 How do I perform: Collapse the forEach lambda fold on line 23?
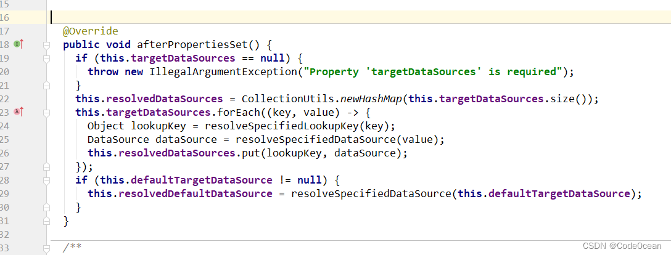[x=46, y=112]
